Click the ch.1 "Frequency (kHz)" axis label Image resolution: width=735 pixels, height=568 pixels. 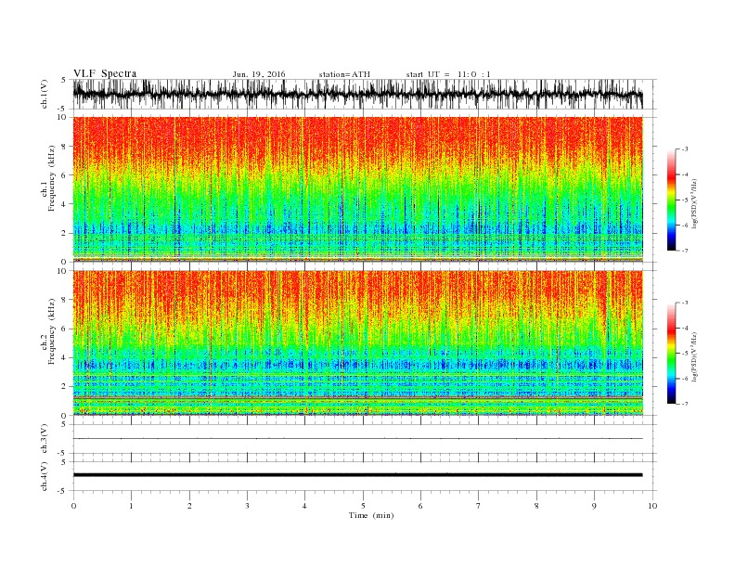52,178
